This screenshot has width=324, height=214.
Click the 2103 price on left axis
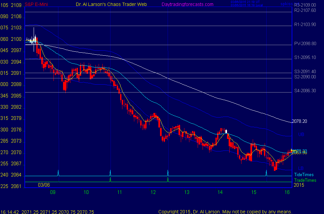(16, 28)
